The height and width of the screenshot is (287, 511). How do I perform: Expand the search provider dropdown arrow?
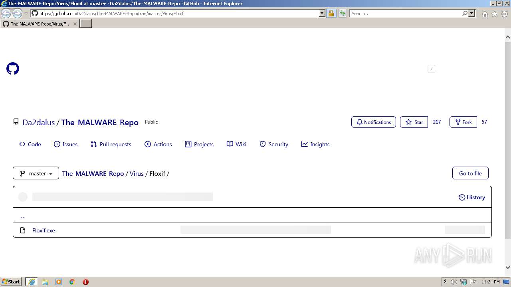click(471, 13)
